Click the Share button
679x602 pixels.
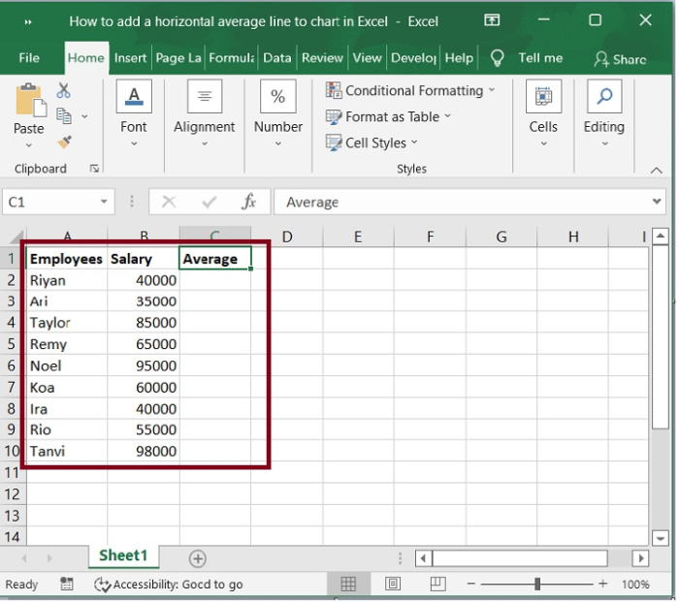[620, 58]
